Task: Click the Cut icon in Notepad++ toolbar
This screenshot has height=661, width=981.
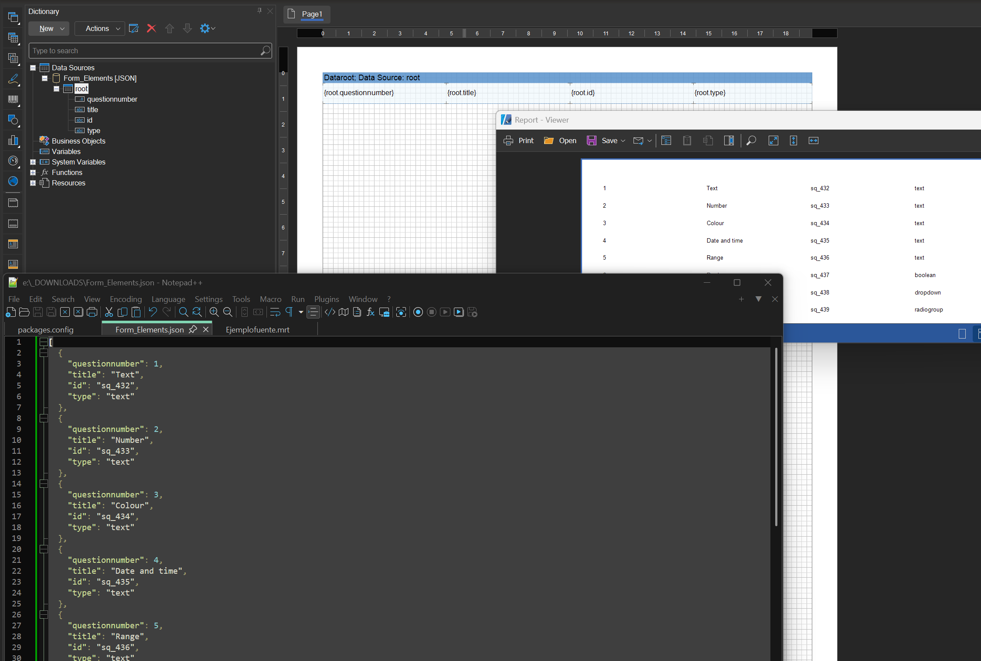Action: (x=109, y=312)
